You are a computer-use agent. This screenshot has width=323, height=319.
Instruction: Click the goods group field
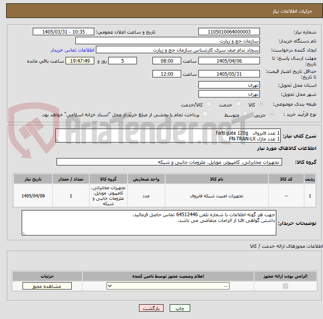(169, 162)
